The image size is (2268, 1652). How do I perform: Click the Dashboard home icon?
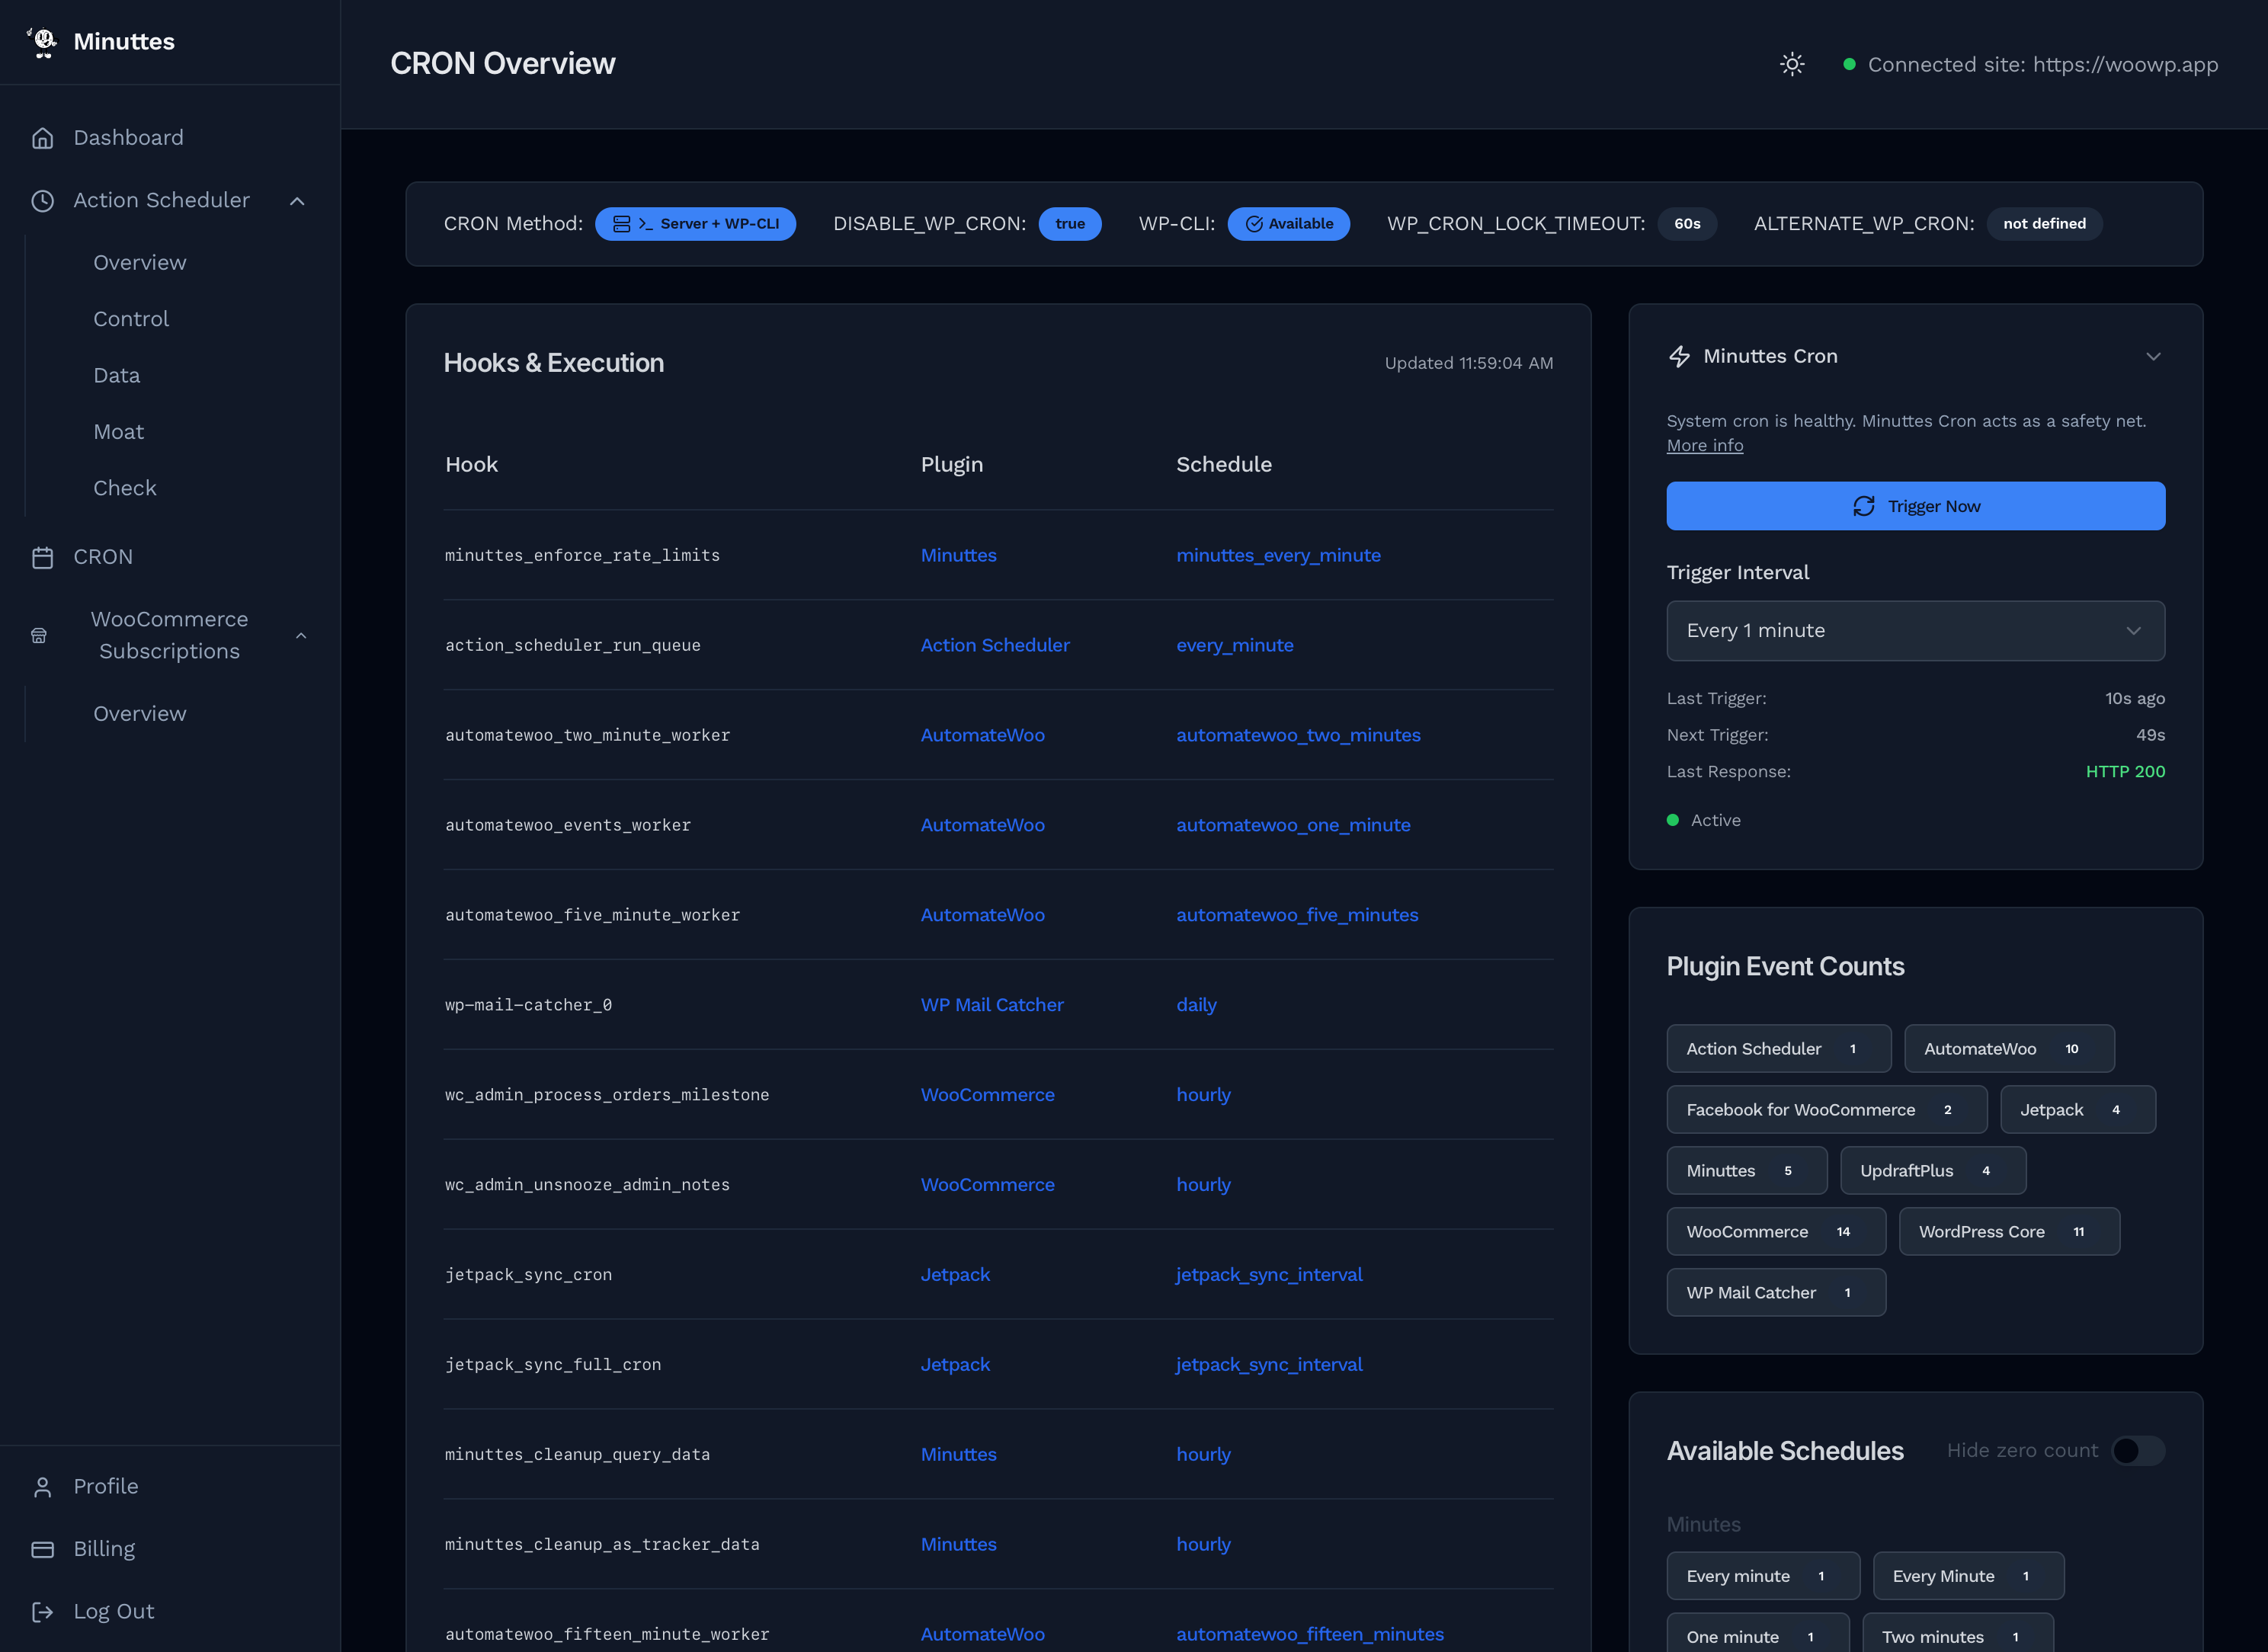pos(42,138)
